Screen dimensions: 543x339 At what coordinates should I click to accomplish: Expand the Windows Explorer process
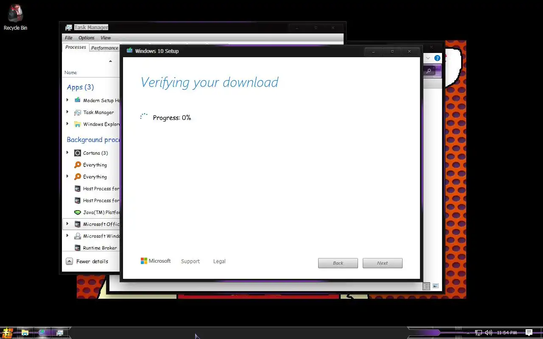pyautogui.click(x=67, y=124)
